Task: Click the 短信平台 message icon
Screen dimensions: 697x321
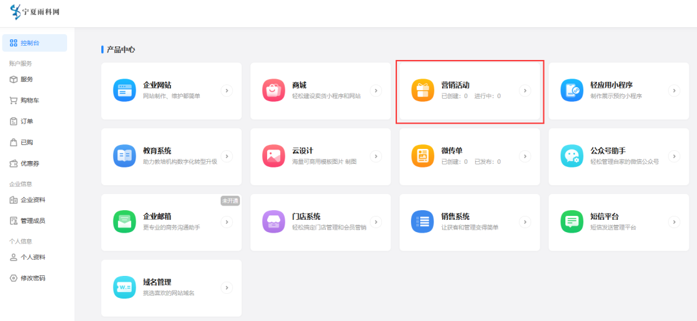Action: click(x=572, y=222)
